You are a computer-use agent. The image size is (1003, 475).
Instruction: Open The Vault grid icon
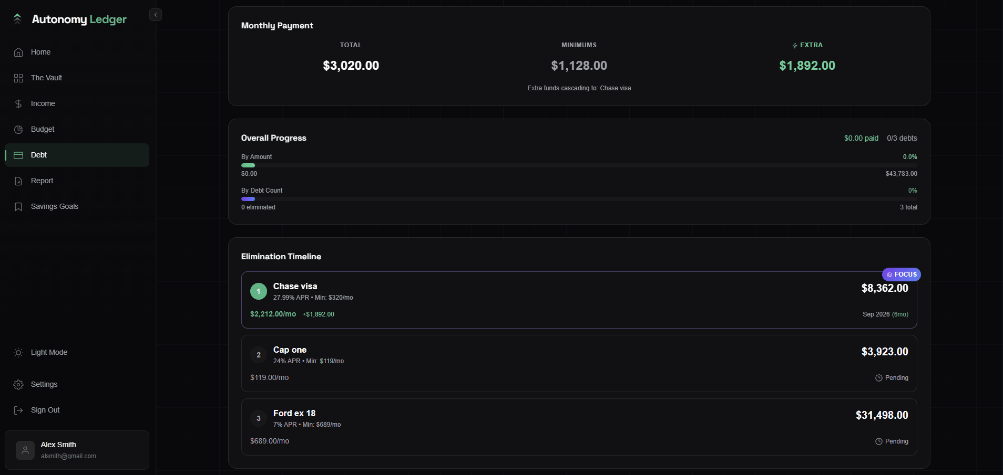pos(18,78)
